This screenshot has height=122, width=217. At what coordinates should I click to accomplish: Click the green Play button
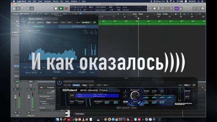pos(61,8)
